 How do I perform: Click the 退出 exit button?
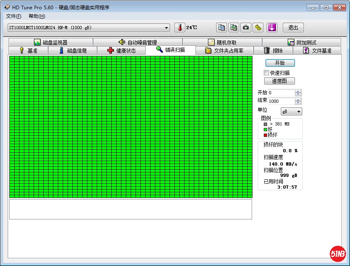(293, 28)
